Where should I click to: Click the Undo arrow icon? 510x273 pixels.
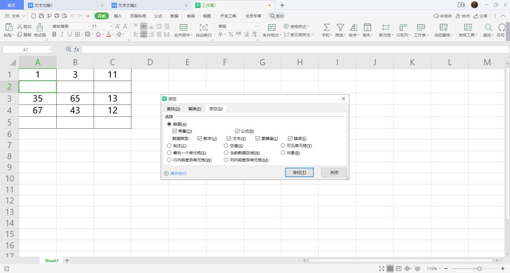pos(72,15)
